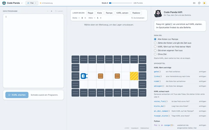Insert ablegen() via its einfügen button
The image size is (209, 130).
pos(202,86)
